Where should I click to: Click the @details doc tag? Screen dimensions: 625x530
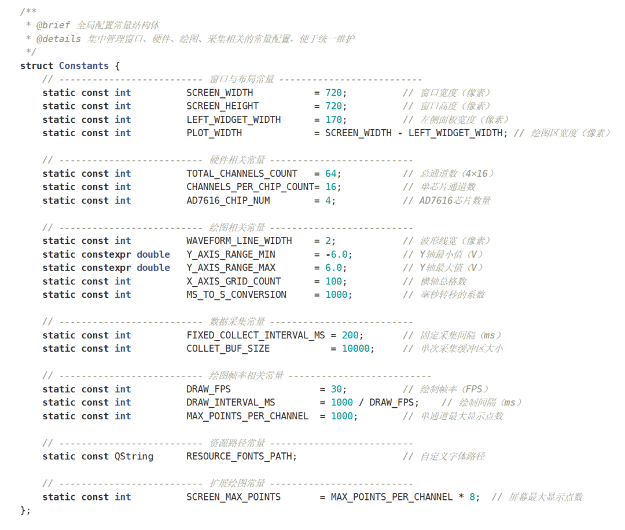[58, 39]
